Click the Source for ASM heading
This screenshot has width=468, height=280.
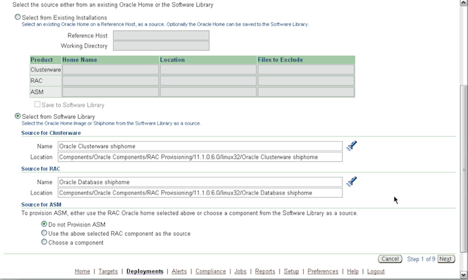point(41,204)
